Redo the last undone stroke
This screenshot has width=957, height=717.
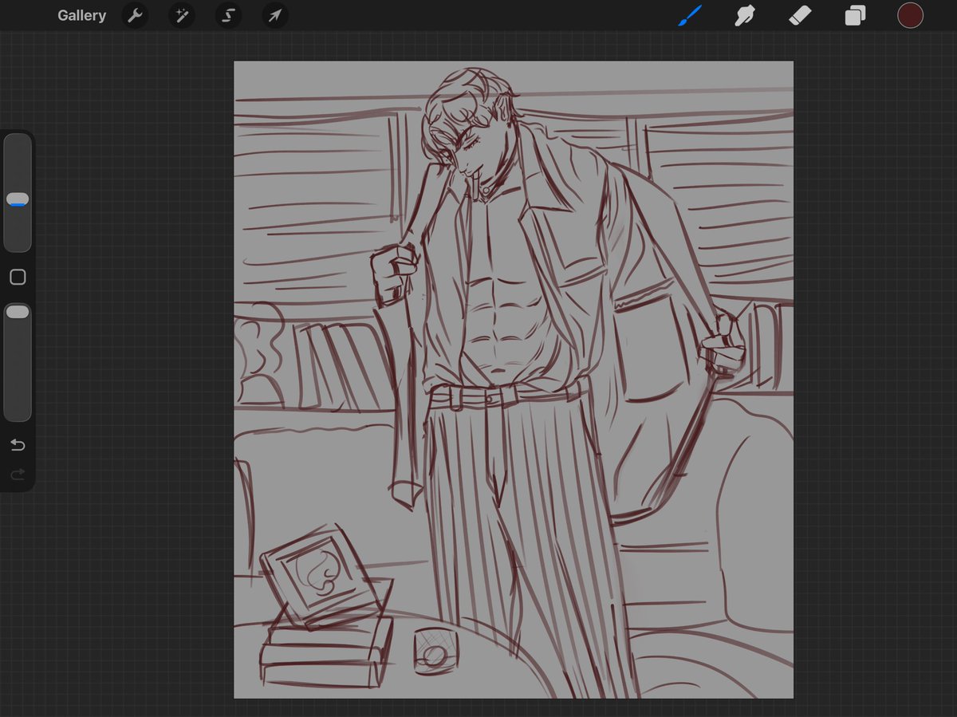click(x=18, y=475)
